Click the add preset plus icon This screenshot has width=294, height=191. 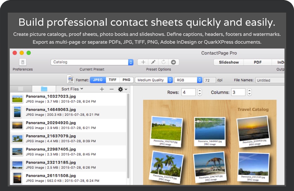pyautogui.click(x=143, y=62)
